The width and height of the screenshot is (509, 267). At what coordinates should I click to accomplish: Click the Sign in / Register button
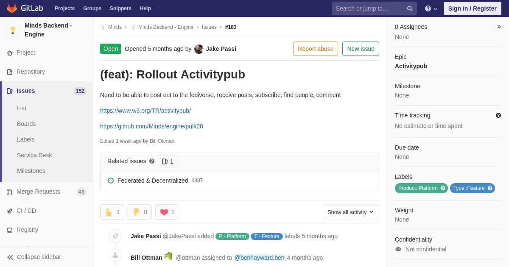(x=472, y=8)
